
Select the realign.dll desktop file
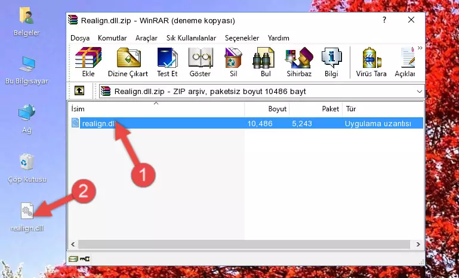tap(27, 217)
